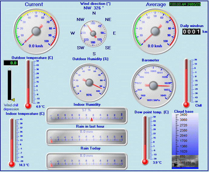Click the up arrow above wind chill bar
This screenshot has height=172, width=209.
click(x=9, y=69)
